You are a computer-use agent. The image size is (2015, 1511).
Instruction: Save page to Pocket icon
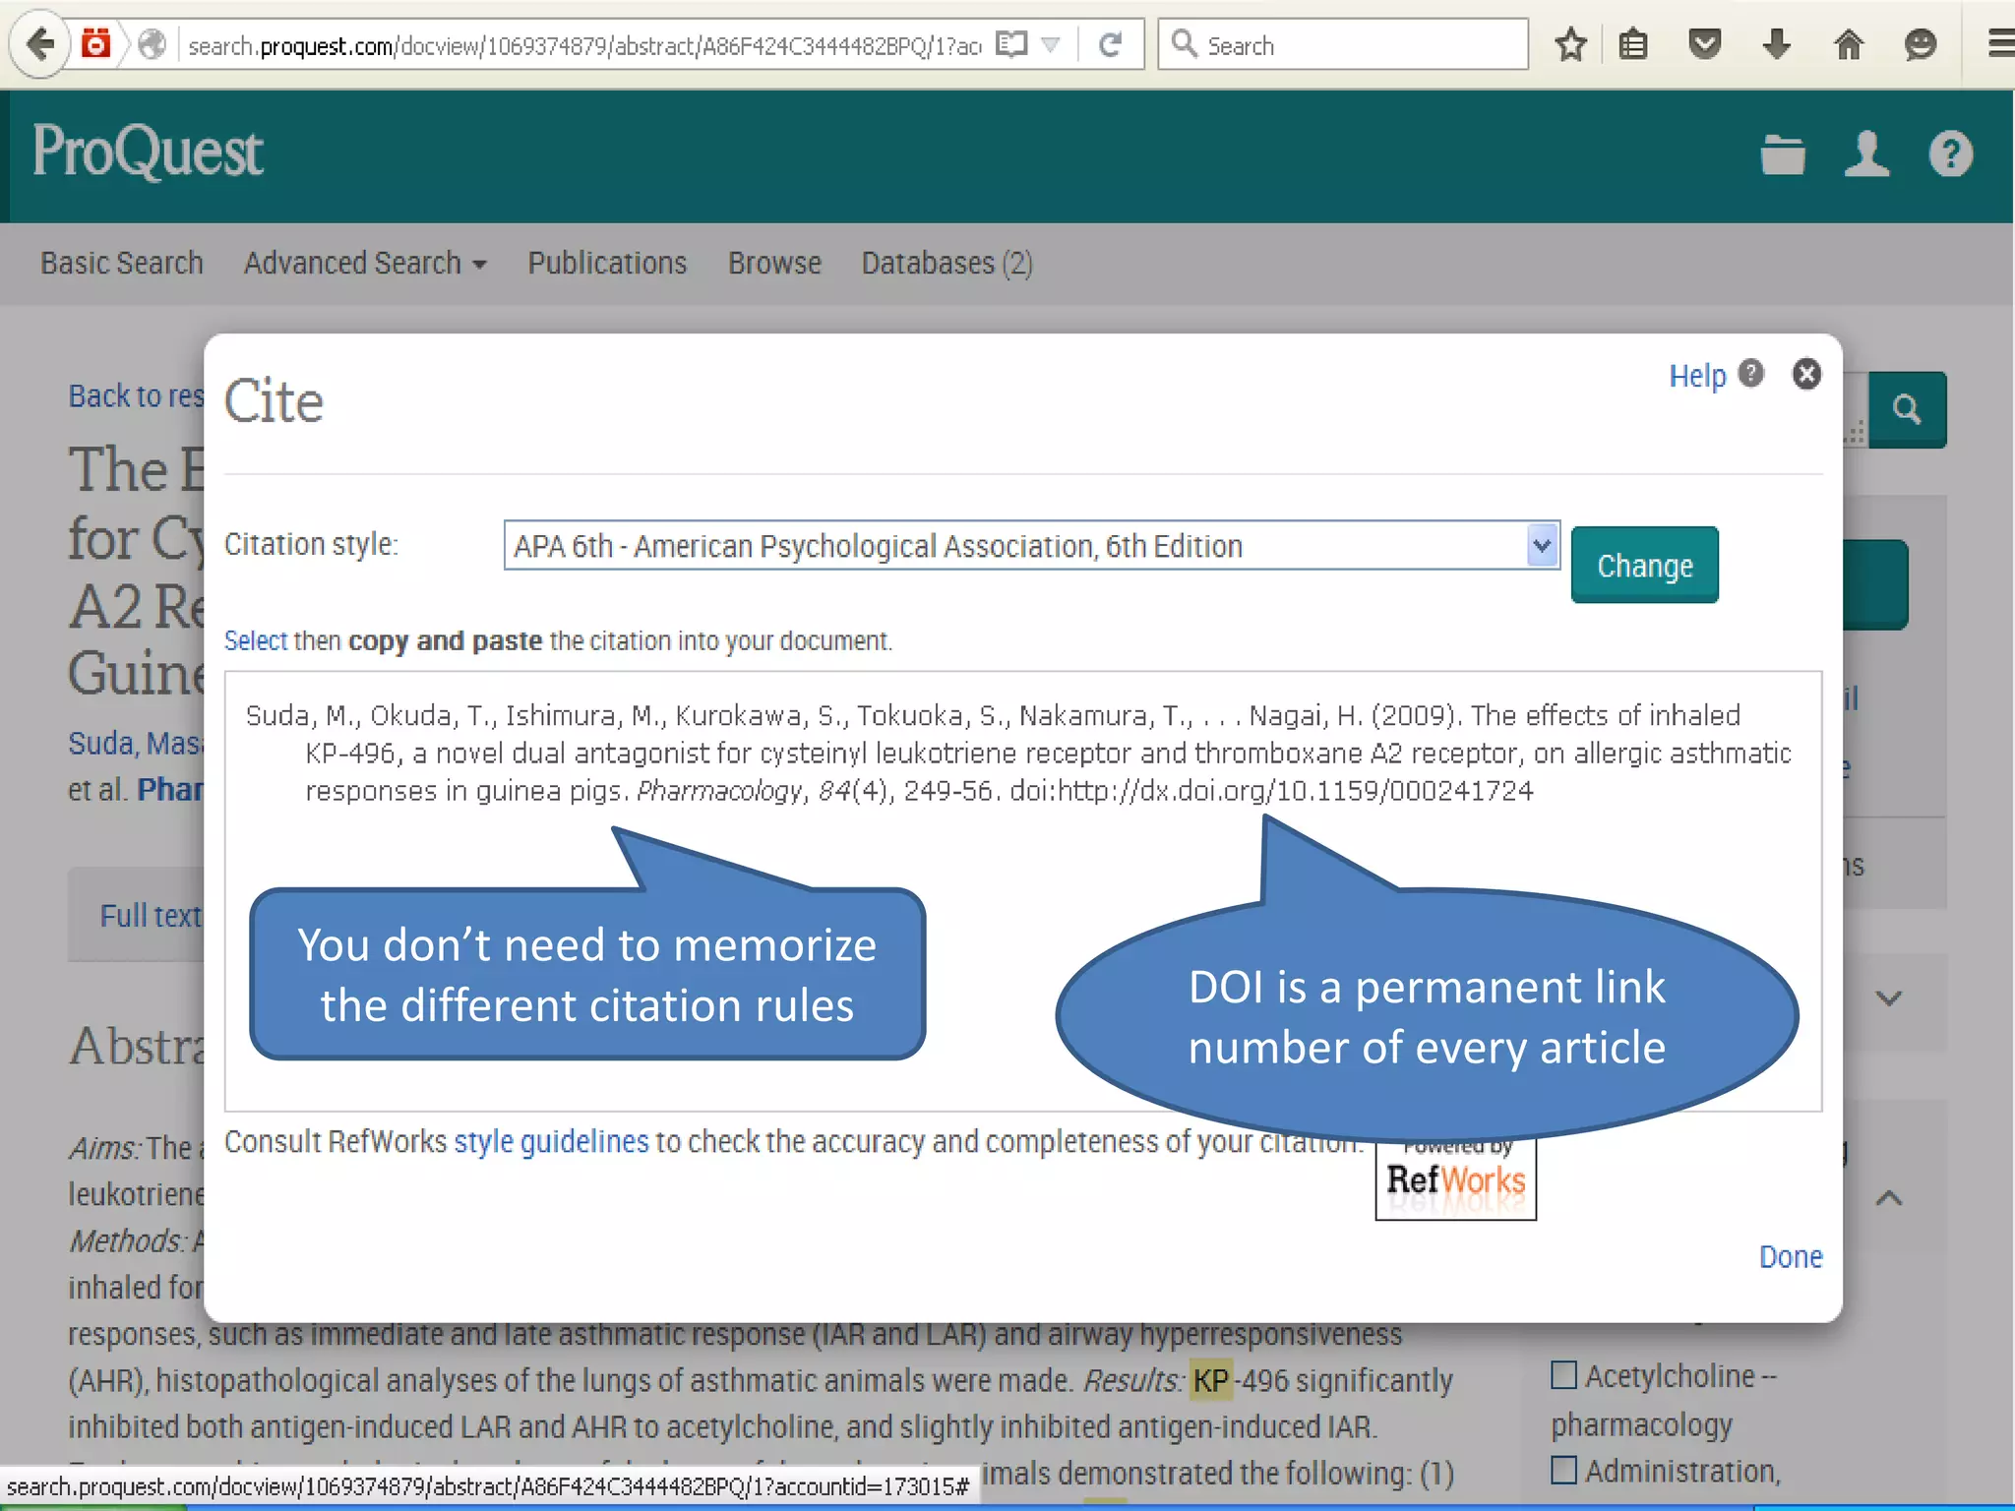tap(1705, 44)
